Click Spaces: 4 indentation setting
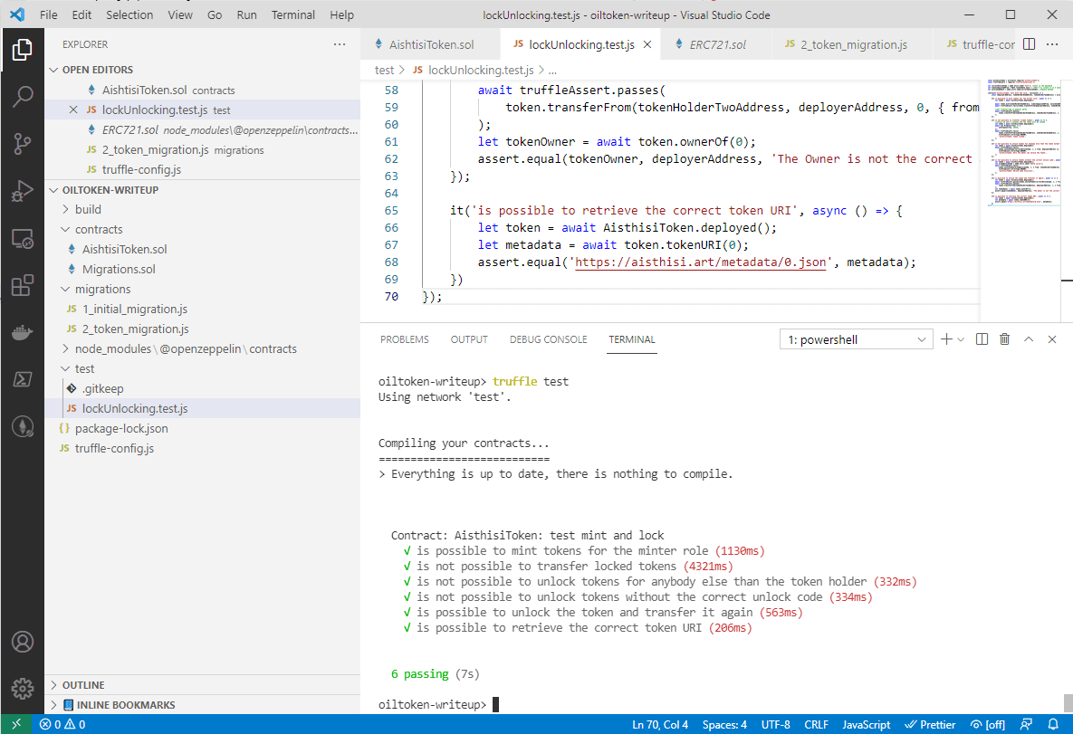The width and height of the screenshot is (1073, 734). click(724, 724)
